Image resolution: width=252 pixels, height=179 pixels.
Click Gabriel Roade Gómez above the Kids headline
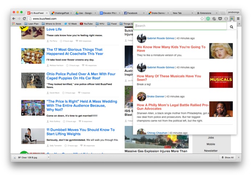[x=161, y=38]
